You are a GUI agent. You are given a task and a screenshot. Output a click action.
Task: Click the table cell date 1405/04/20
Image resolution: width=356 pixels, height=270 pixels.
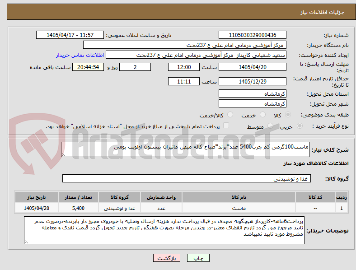(x=37, y=208)
